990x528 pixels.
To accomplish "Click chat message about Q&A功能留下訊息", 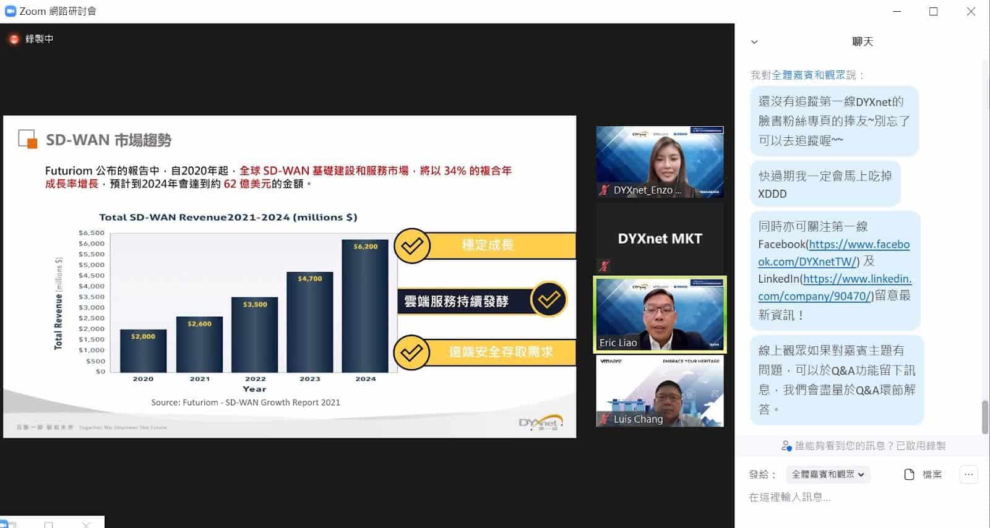I will tap(837, 380).
